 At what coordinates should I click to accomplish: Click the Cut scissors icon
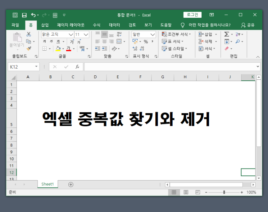29,34
